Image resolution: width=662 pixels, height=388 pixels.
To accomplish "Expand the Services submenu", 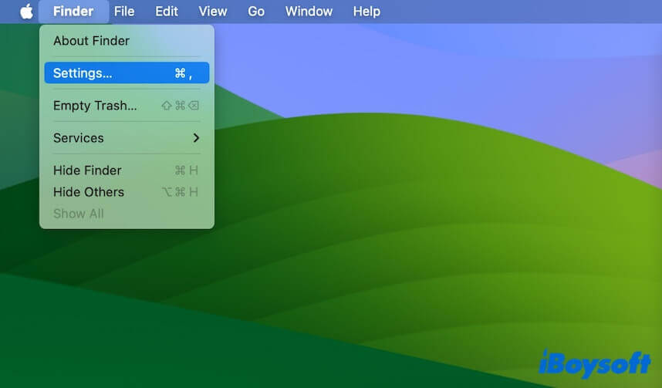I will pyautogui.click(x=127, y=138).
